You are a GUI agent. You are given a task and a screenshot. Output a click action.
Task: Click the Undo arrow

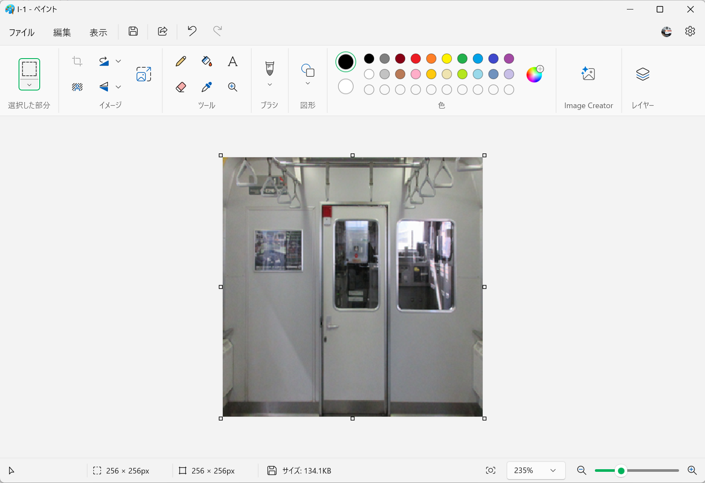(x=192, y=31)
